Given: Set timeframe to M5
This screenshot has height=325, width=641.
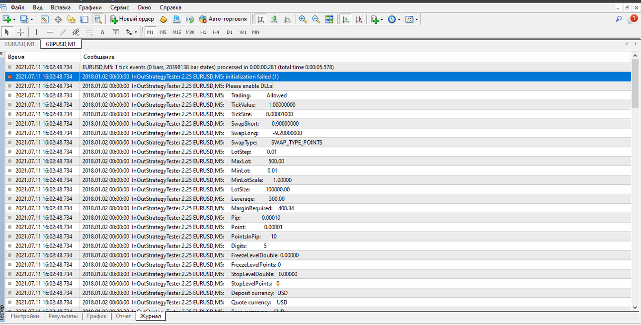Looking at the screenshot, I should [163, 32].
